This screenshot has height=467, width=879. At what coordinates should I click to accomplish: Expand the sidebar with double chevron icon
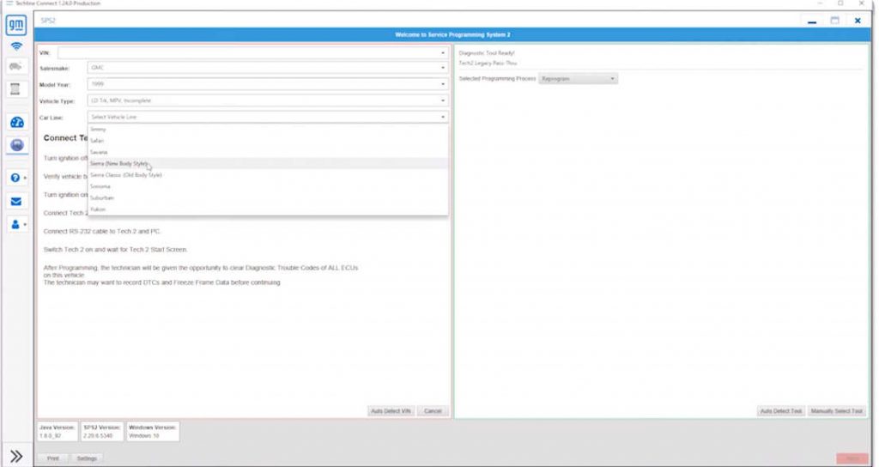pyautogui.click(x=16, y=455)
